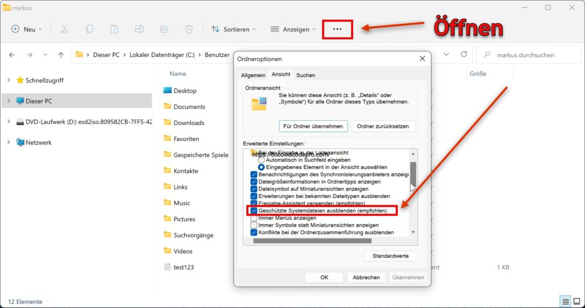Select the Links folder

(176, 187)
